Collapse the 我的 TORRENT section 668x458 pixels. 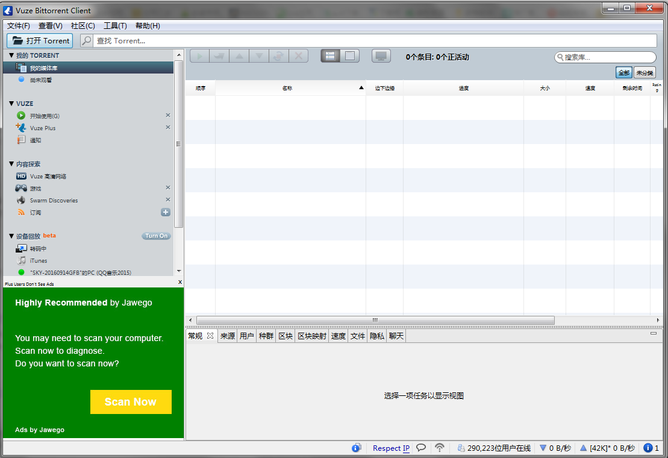point(11,55)
